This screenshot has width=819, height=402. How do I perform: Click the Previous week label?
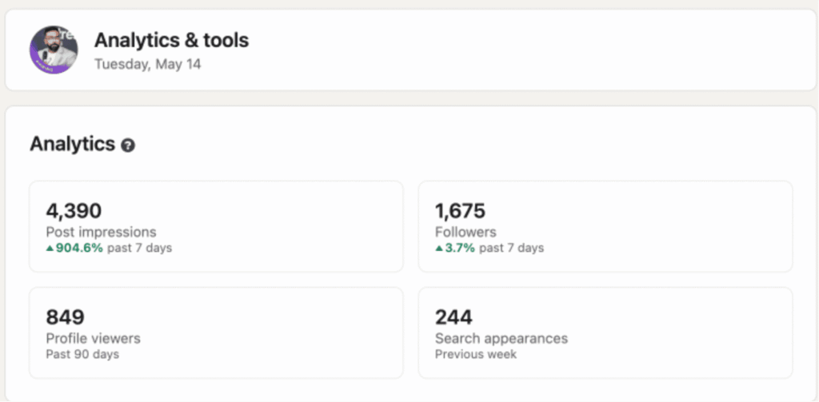pos(476,354)
